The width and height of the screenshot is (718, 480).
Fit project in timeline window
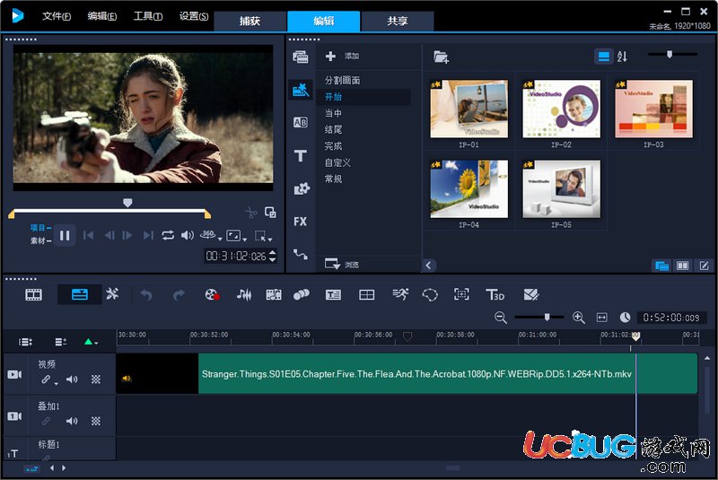pyautogui.click(x=601, y=318)
